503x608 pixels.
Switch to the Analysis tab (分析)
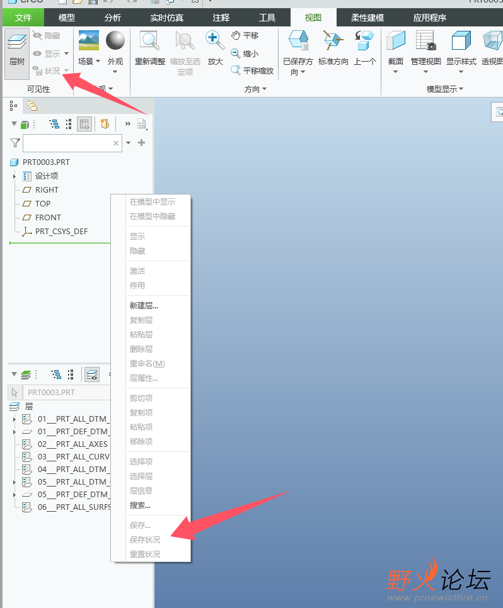[113, 18]
